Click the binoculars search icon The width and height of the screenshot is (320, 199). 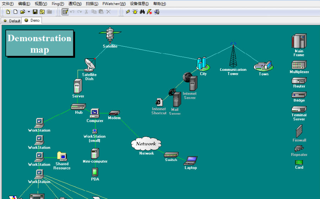click(x=142, y=12)
